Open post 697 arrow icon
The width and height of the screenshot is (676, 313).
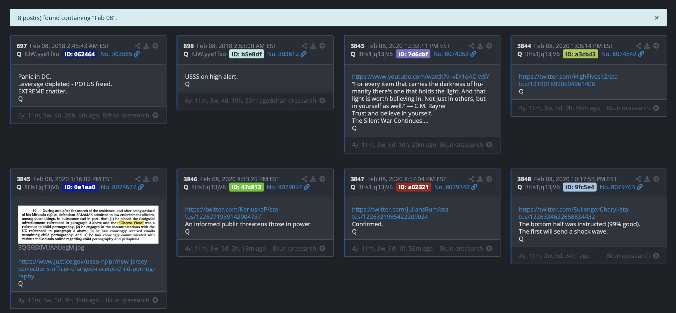coord(155,46)
